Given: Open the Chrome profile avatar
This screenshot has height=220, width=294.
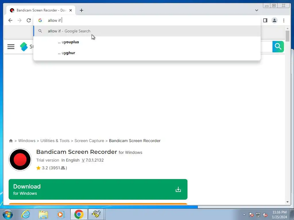Looking at the screenshot, I should tap(274, 20).
